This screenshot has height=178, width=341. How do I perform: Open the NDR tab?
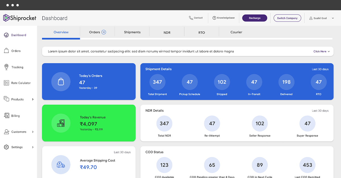coord(167,33)
